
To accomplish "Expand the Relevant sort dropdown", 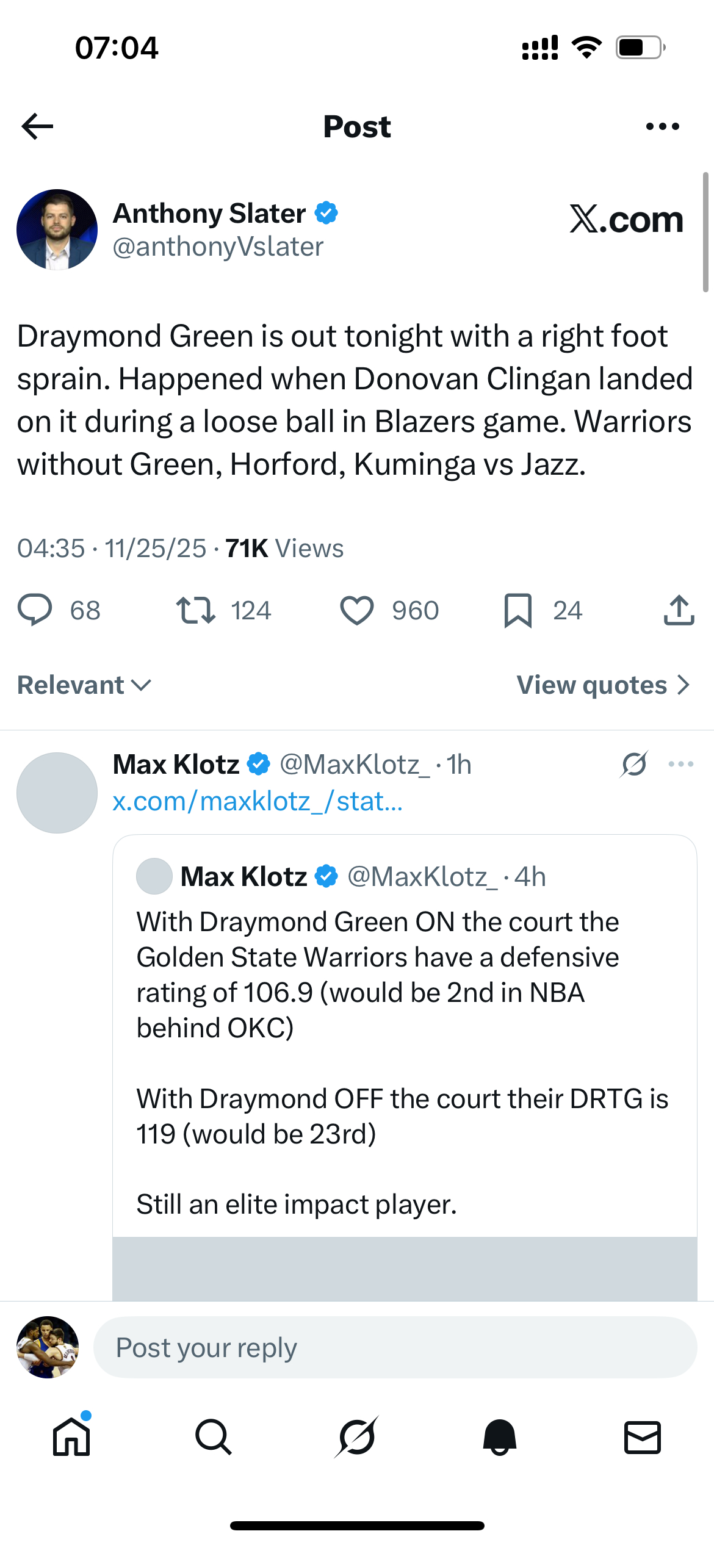I will tap(84, 685).
